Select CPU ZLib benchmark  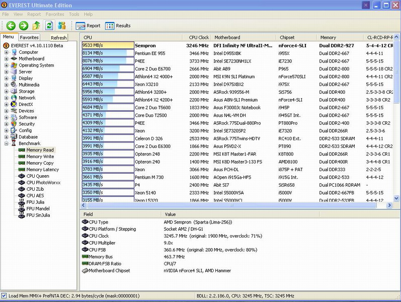(x=35, y=189)
